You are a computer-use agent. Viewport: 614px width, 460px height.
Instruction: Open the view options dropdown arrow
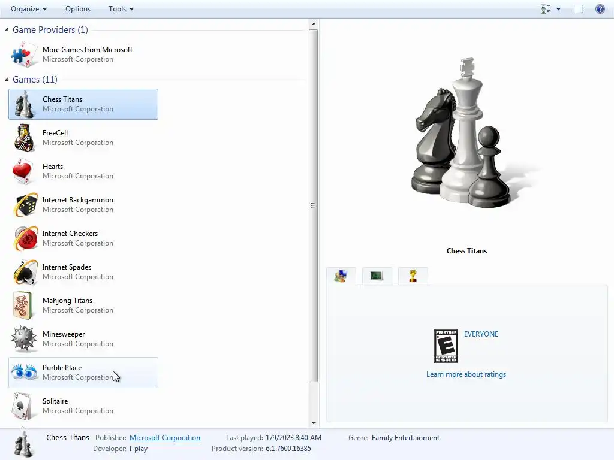pos(558,8)
